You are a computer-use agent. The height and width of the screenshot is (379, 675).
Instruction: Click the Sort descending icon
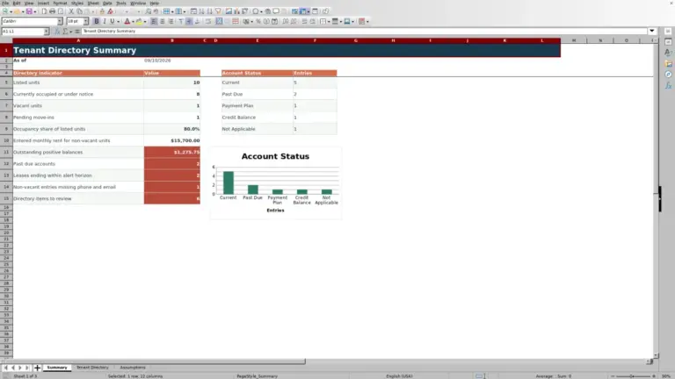pos(210,11)
